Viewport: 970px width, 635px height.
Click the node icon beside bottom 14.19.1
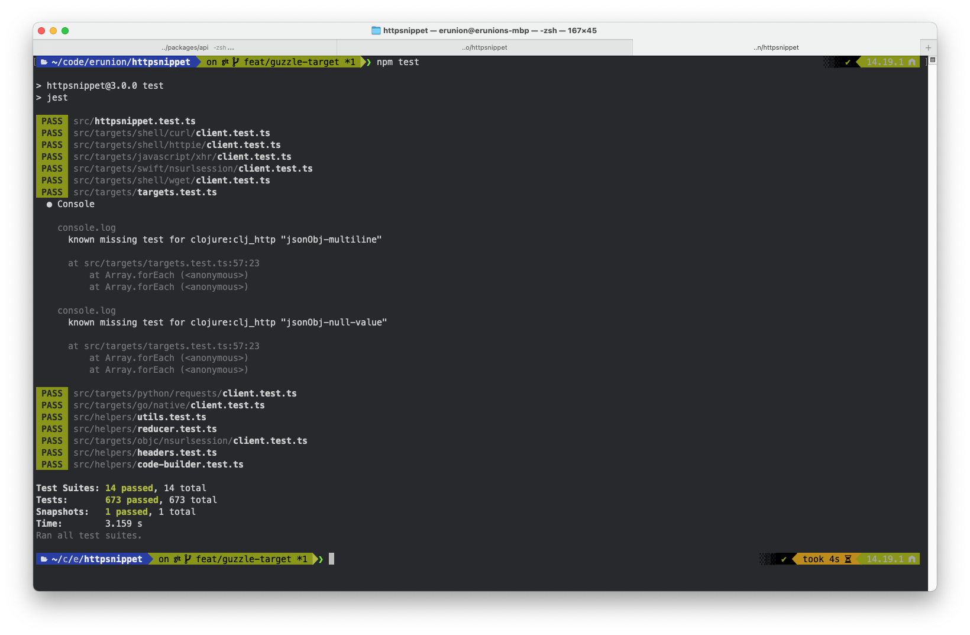click(x=911, y=559)
